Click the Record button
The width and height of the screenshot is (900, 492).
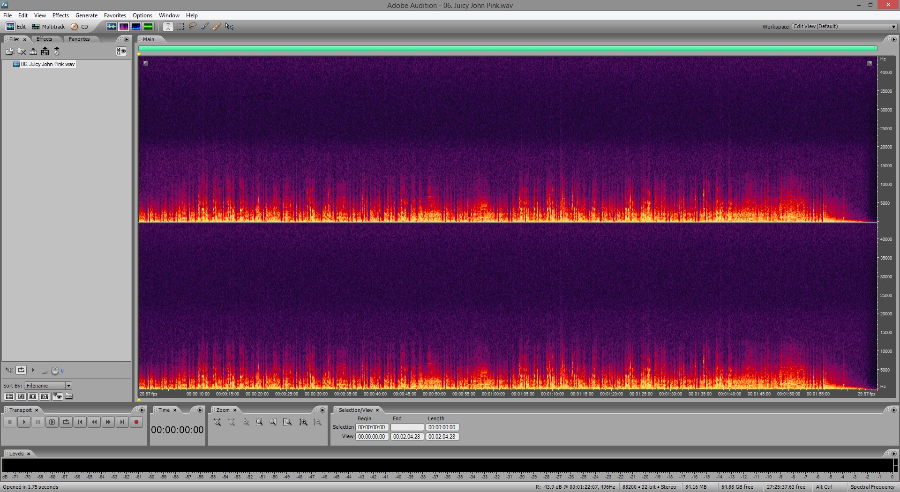pos(136,422)
